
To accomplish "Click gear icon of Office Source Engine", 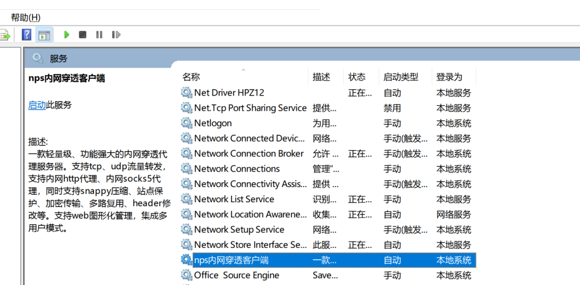I will pyautogui.click(x=186, y=275).
